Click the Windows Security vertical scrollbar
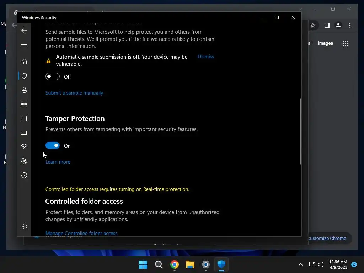 click(x=300, y=132)
